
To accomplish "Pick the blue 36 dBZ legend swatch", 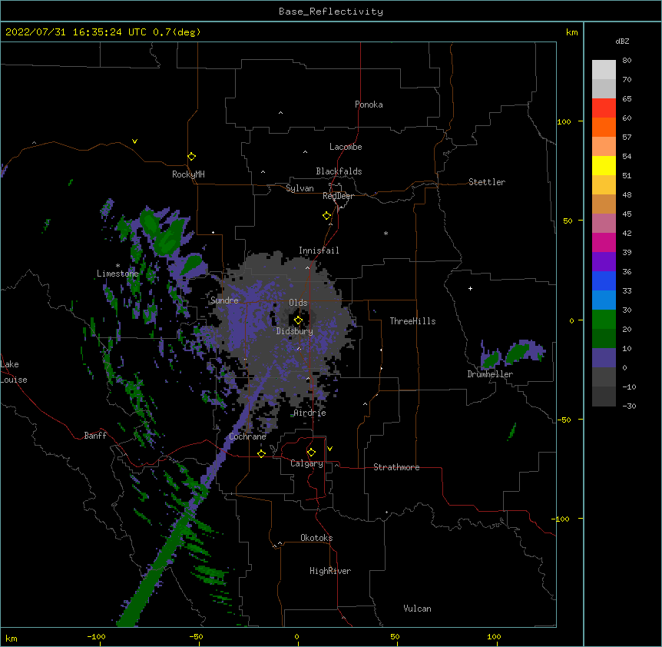I will pos(604,280).
